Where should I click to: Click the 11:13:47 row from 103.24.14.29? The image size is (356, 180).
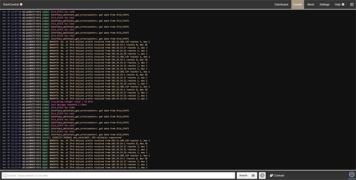pos(75,167)
